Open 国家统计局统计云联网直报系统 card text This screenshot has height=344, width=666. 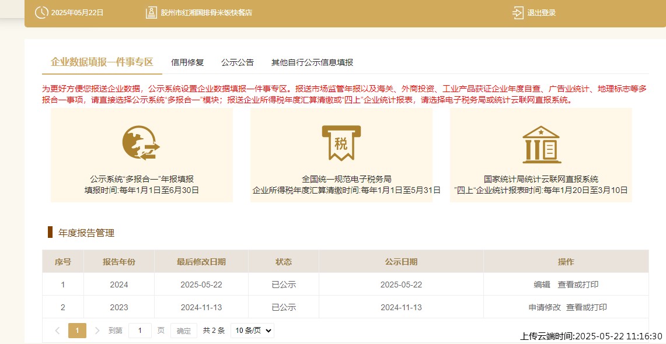click(541, 179)
